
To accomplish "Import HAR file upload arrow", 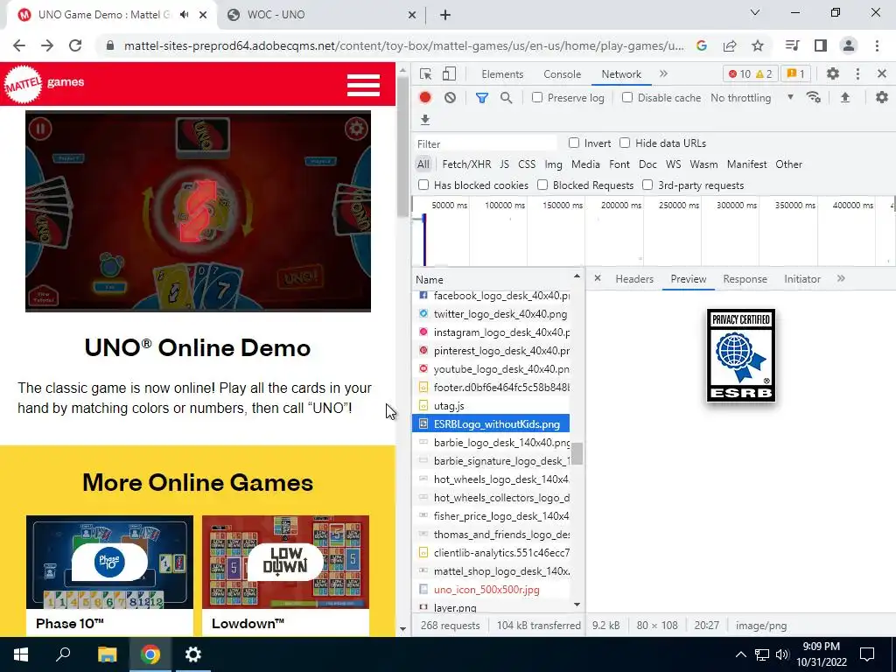I will tap(845, 98).
